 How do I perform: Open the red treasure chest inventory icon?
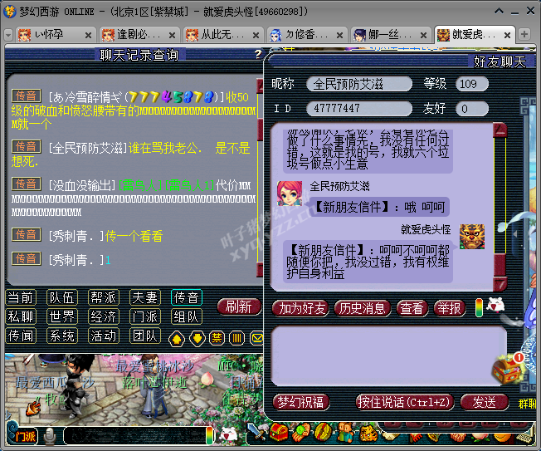[x=279, y=432]
